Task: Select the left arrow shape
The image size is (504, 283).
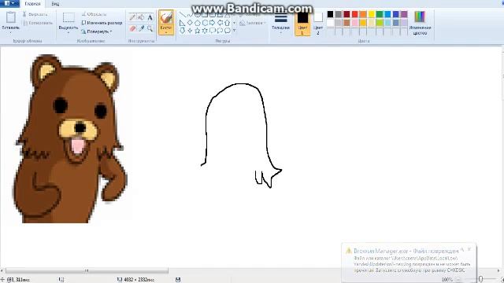Action: (220, 23)
